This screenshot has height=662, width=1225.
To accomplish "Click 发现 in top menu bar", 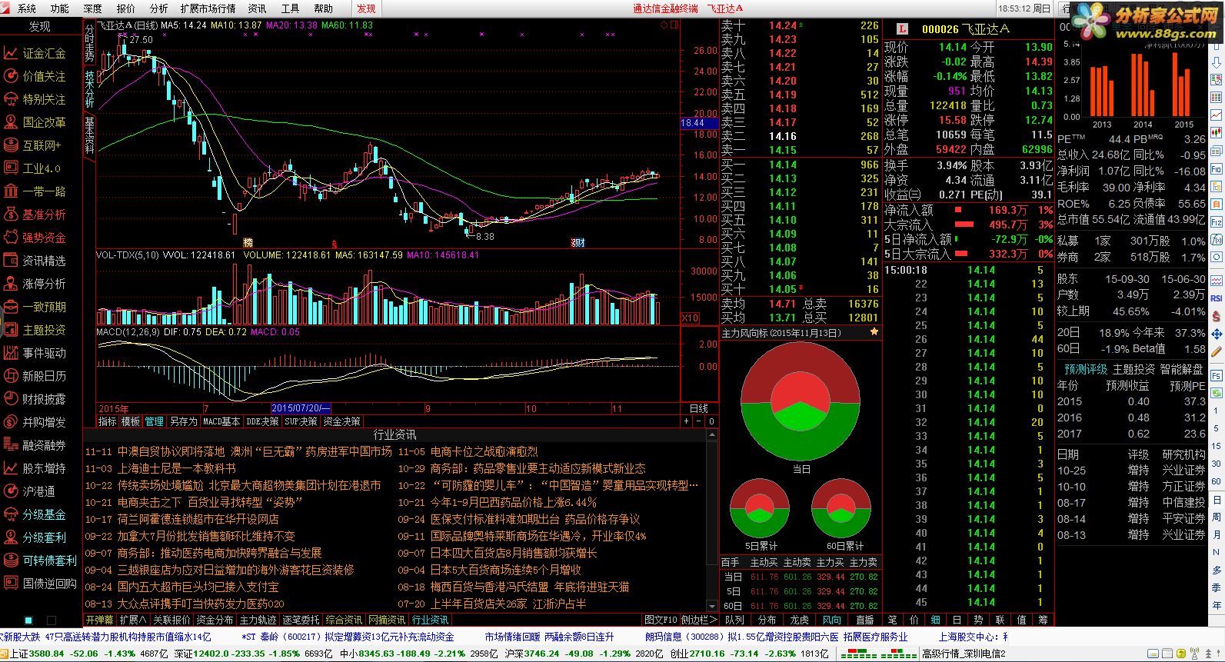I will 366,8.
